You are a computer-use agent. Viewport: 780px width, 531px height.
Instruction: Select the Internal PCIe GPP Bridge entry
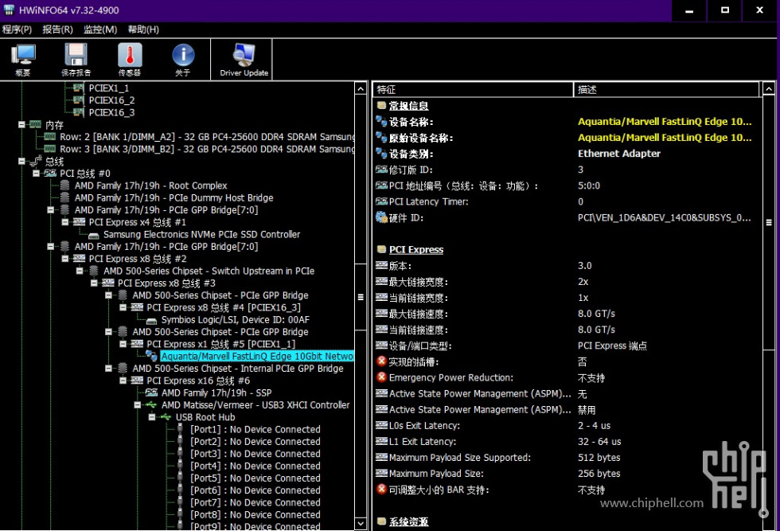(238, 369)
